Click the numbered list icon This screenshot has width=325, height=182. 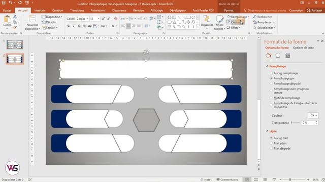pos(131,19)
